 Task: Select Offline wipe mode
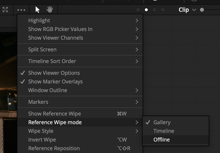pos(161,140)
